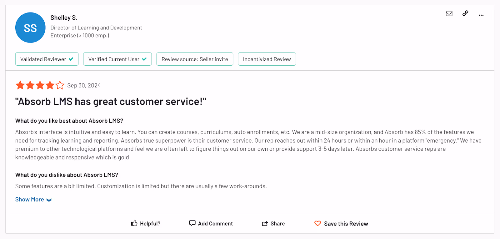Click Save this Review
Viewport: 500px width, 239px height.
point(341,223)
